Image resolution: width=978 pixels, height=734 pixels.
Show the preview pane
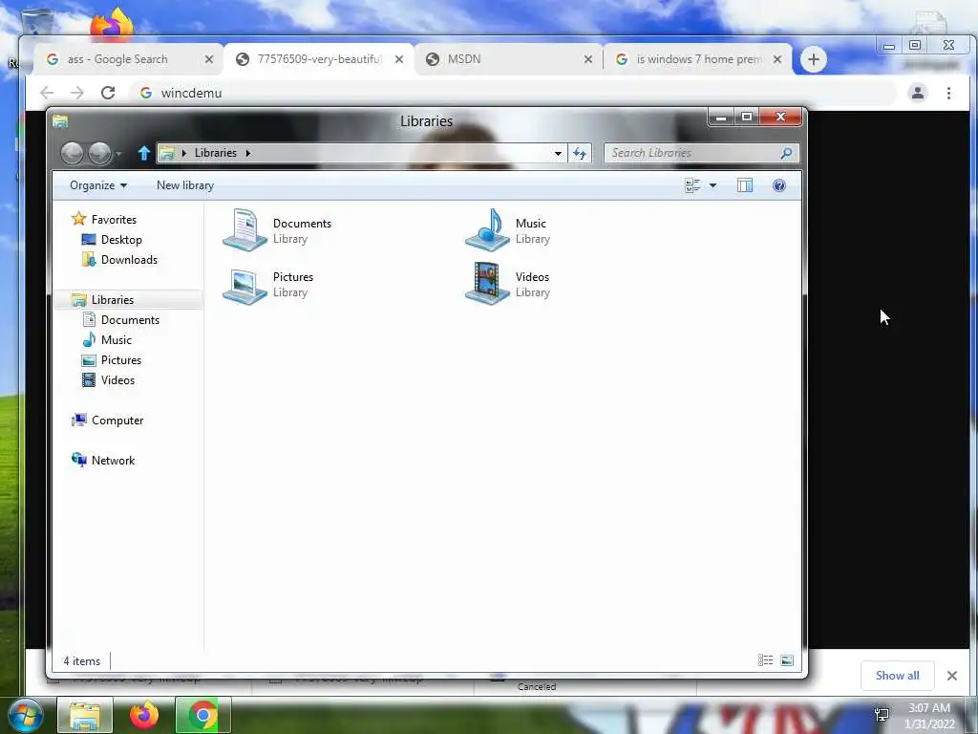click(x=745, y=185)
